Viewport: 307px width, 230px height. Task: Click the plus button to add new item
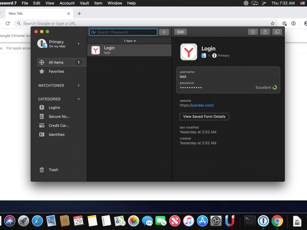click(x=164, y=32)
